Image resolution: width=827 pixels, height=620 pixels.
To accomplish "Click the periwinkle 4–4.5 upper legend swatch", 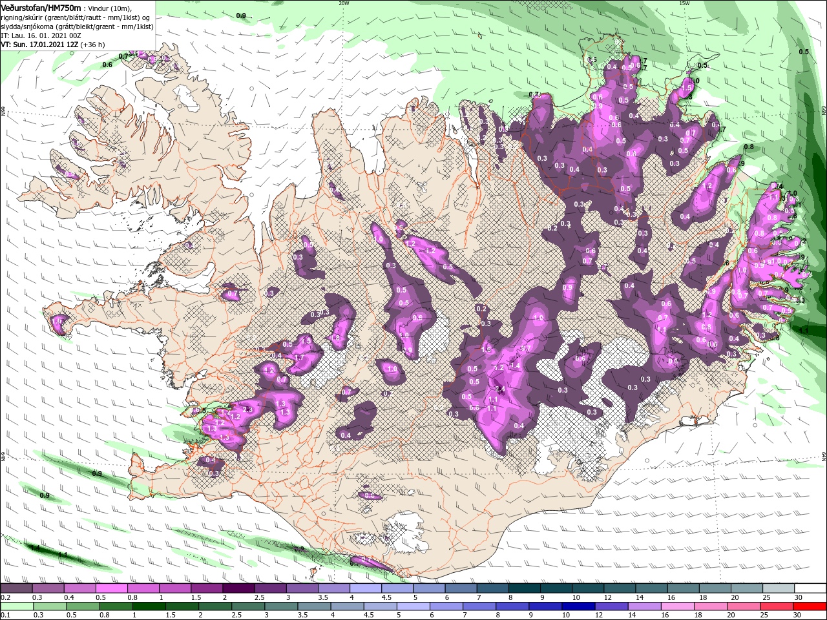I will (x=366, y=588).
